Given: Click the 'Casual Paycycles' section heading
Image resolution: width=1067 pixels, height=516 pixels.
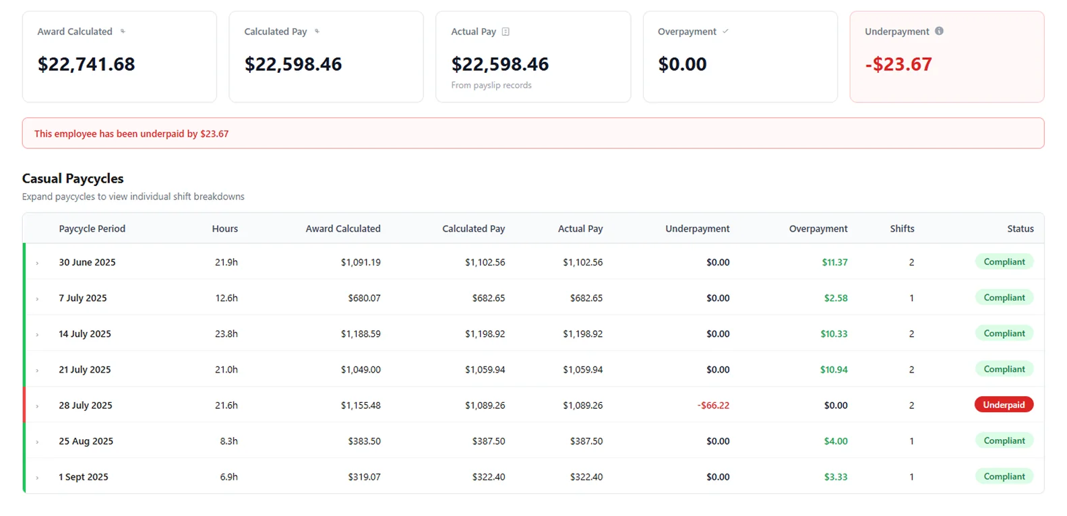Looking at the screenshot, I should point(73,179).
